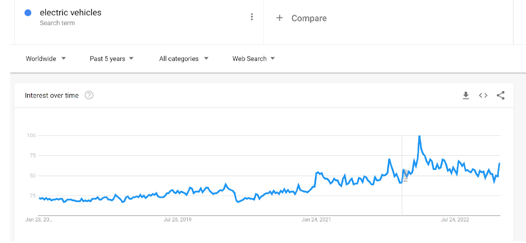Share the Interest over time chart

500,96
